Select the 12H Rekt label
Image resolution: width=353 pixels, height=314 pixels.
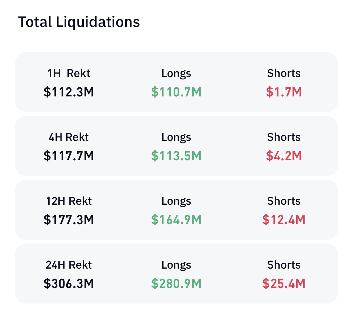click(69, 201)
